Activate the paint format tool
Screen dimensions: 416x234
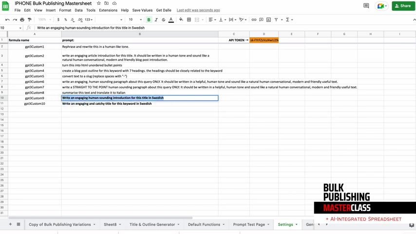[x=30, y=19]
